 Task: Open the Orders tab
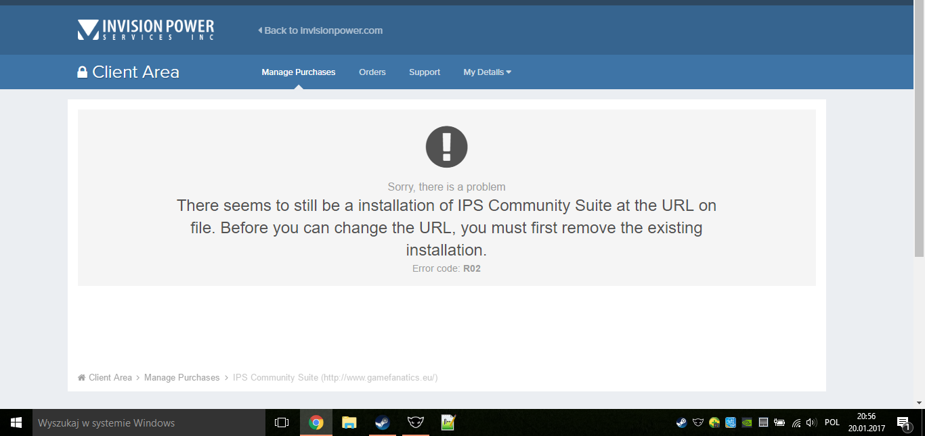[372, 72]
